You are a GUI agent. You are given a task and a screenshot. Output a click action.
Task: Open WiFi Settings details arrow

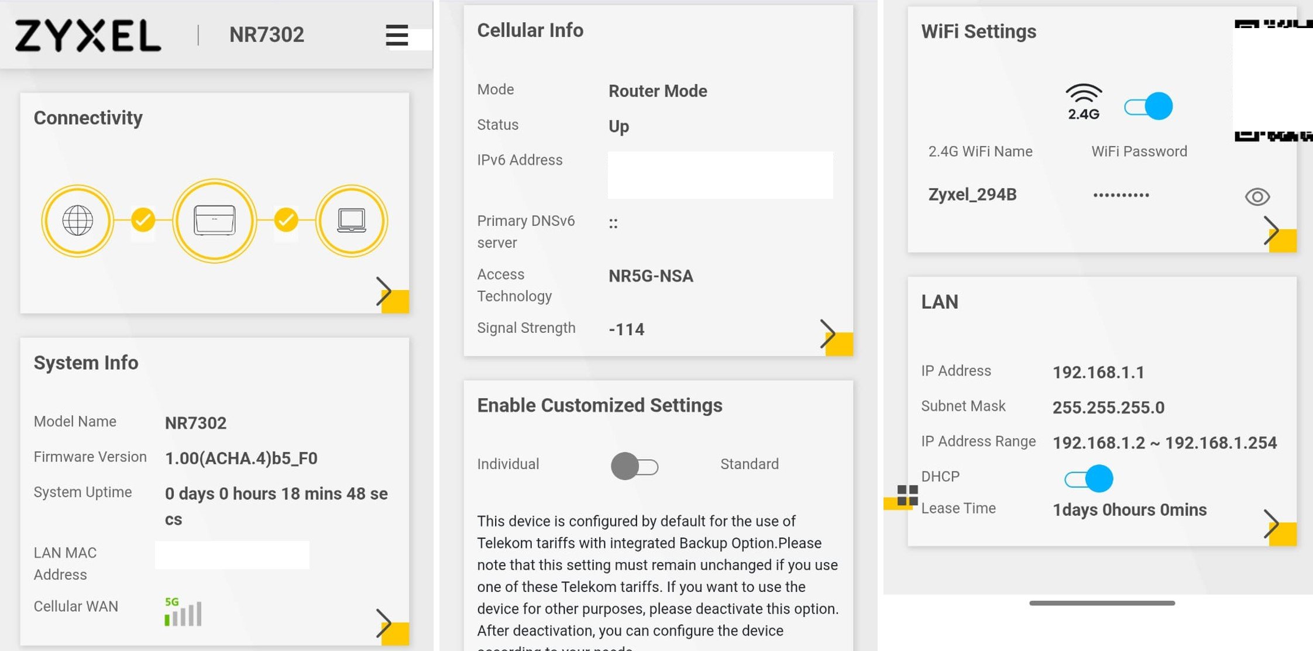pyautogui.click(x=1271, y=230)
